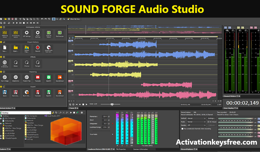
Task: Choose the Spotify mastering preset
Action: tap(49, 78)
